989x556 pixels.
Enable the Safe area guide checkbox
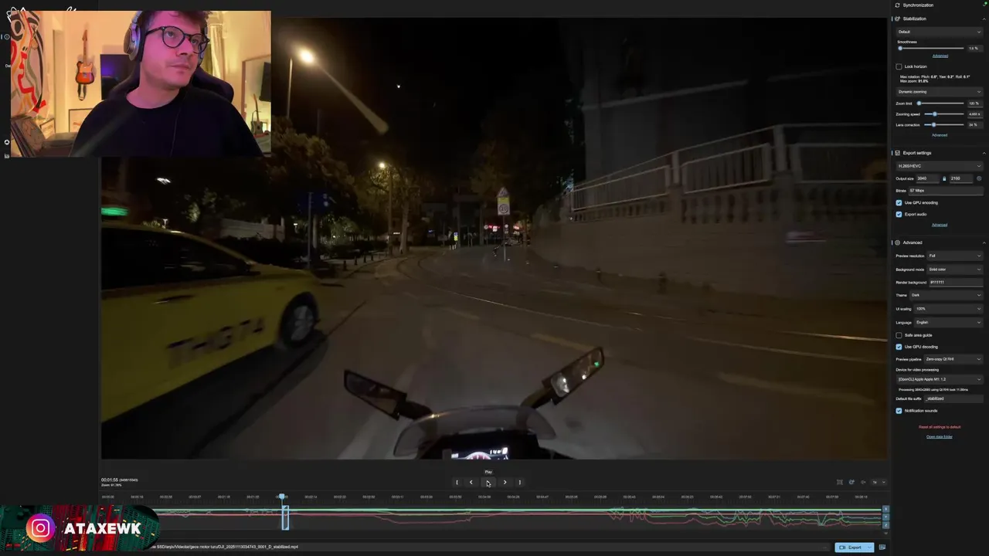click(899, 335)
